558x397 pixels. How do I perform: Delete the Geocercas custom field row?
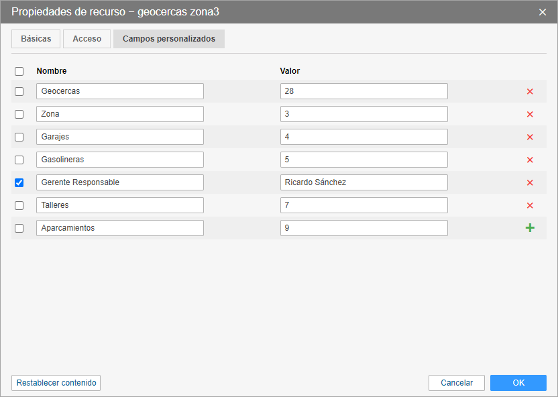pos(530,92)
